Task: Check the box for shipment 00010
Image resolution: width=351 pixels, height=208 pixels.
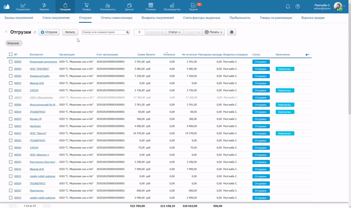Action: click(x=11, y=91)
